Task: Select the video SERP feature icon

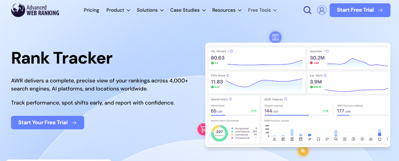Action: [292, 139]
